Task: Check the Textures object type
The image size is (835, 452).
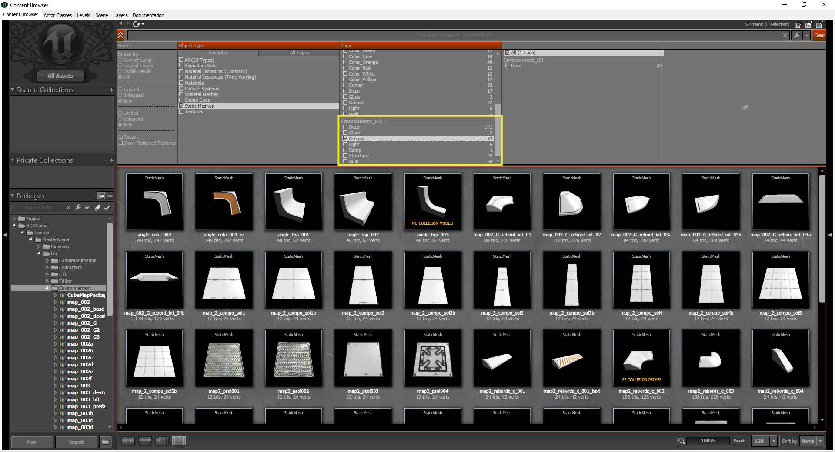Action: coord(181,112)
